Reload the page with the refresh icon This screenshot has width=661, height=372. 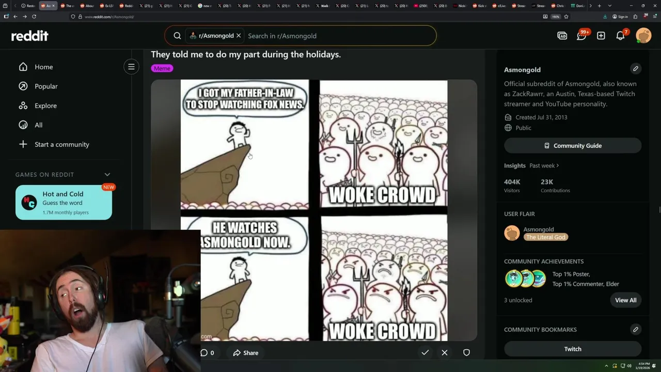[34, 17]
